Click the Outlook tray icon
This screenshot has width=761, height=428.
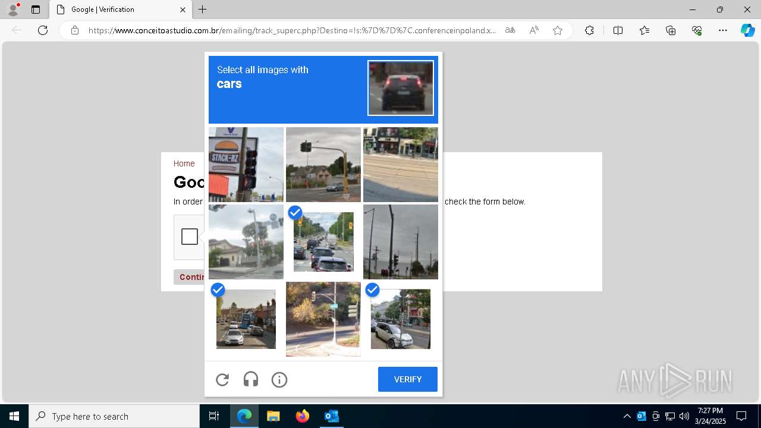[x=641, y=416]
